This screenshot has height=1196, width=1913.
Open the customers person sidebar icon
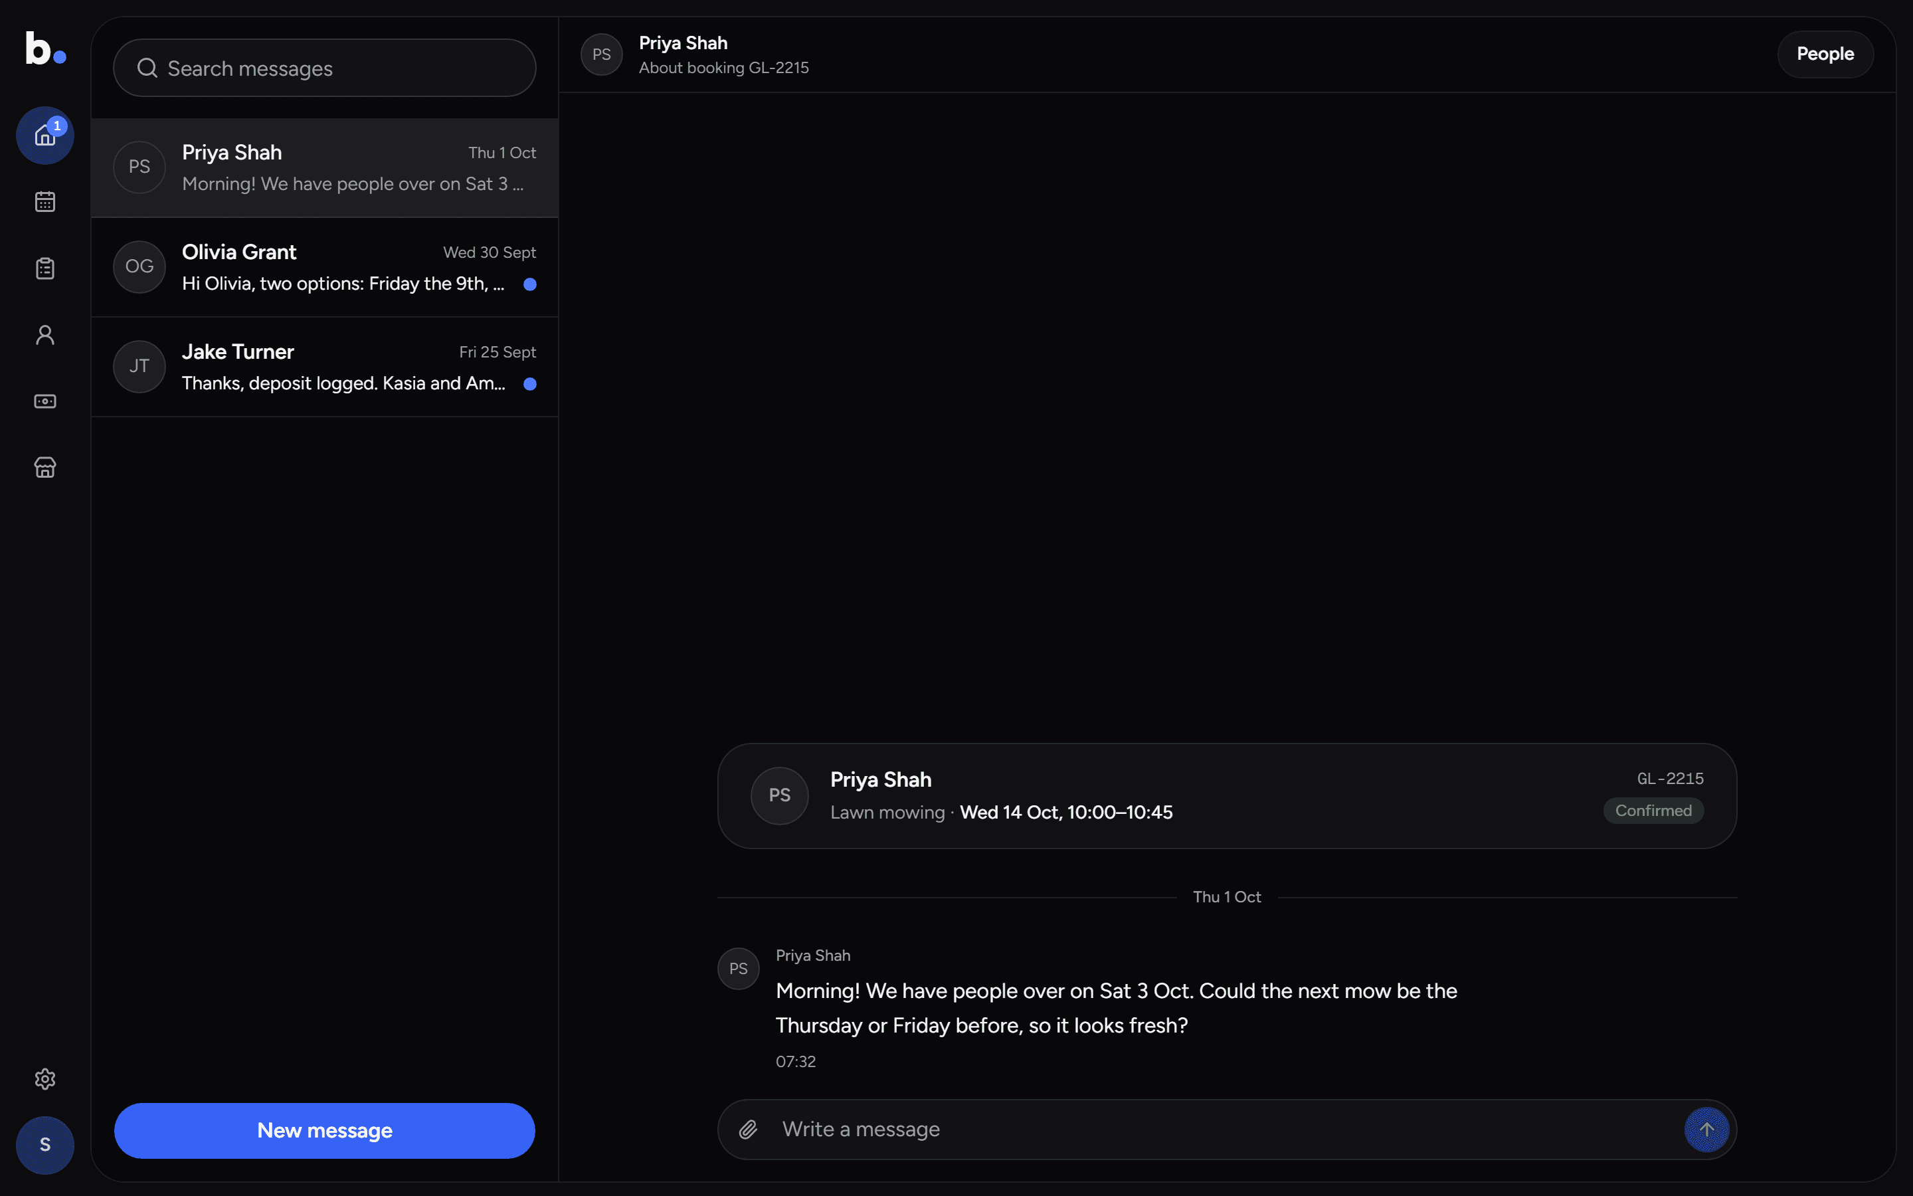tap(45, 335)
